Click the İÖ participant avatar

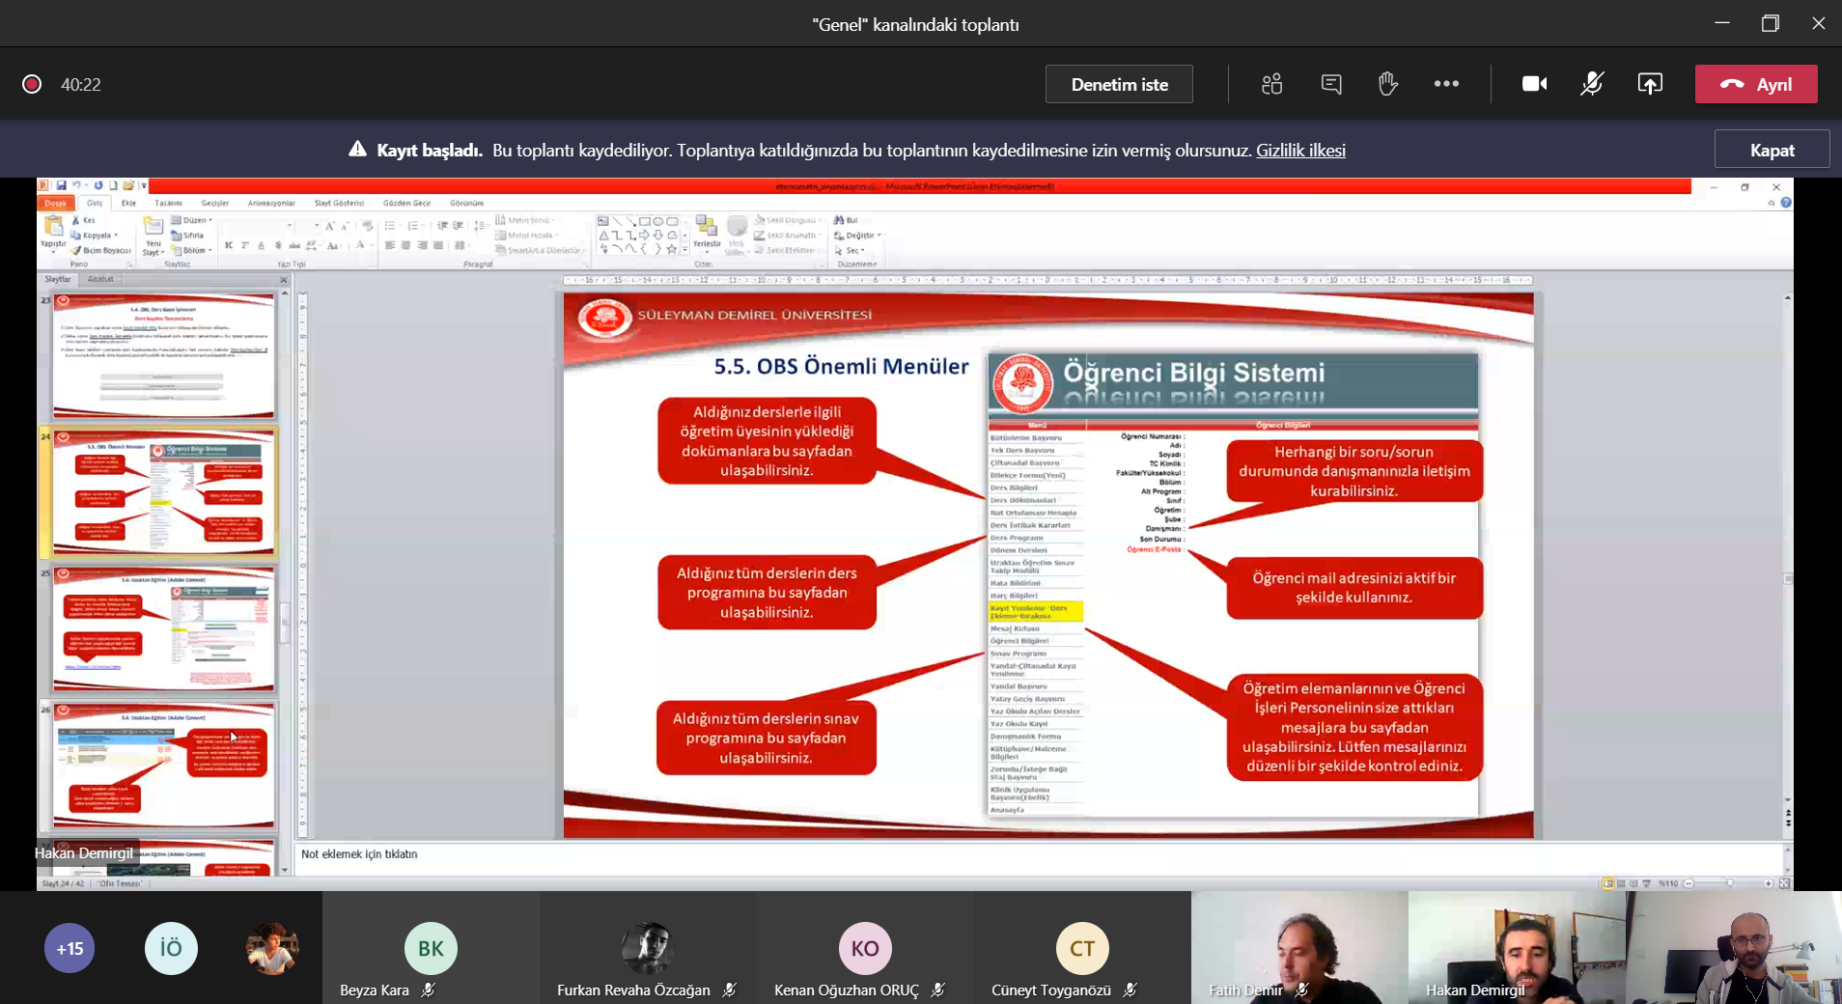[171, 948]
